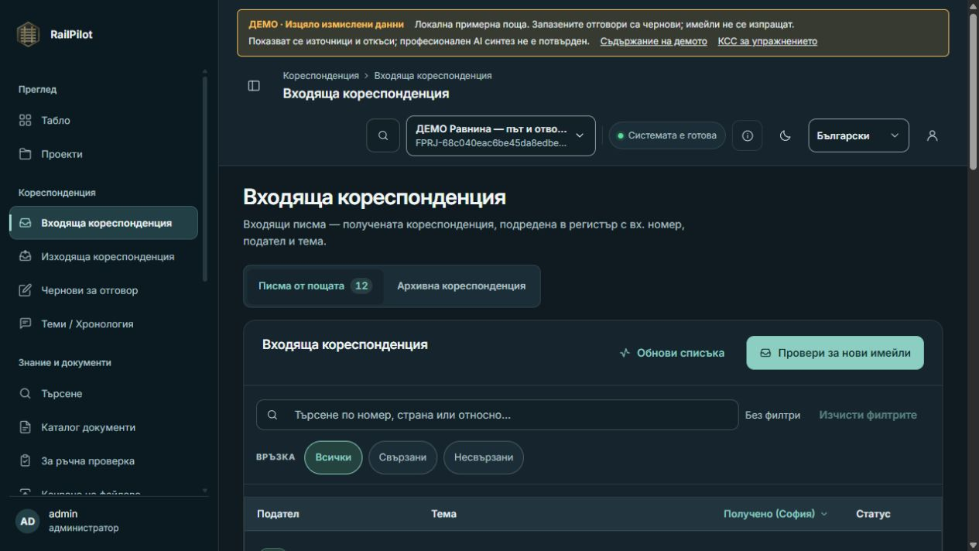Image resolution: width=979 pixels, height=551 pixels.
Task: Open Проекти in the sidebar
Action: 104,154
